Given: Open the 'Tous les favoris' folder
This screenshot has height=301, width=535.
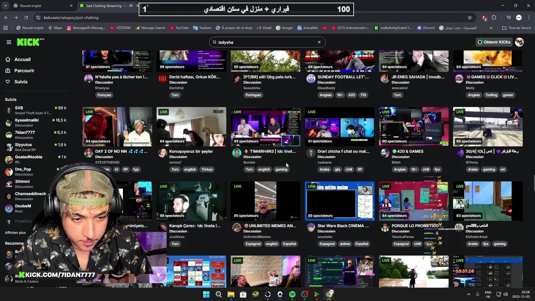Looking at the screenshot, I should tap(516, 28).
